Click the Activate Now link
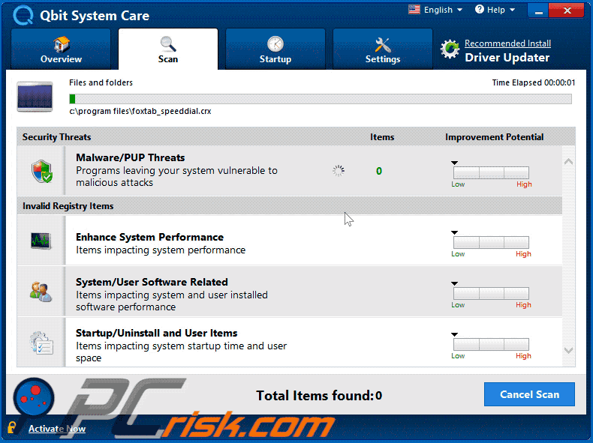Viewport: 593px width, 443px height. click(57, 429)
